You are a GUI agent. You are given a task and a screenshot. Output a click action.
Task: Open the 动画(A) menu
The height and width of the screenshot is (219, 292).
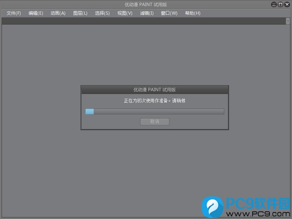tap(58, 13)
